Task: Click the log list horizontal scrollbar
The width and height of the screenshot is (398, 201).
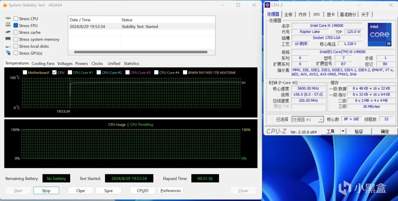Action: pyautogui.click(x=141, y=52)
